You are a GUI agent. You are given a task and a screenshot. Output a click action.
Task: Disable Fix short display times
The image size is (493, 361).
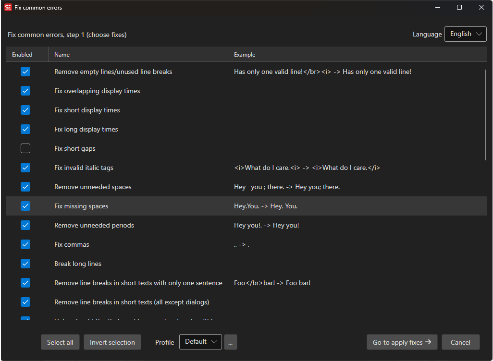pyautogui.click(x=25, y=110)
